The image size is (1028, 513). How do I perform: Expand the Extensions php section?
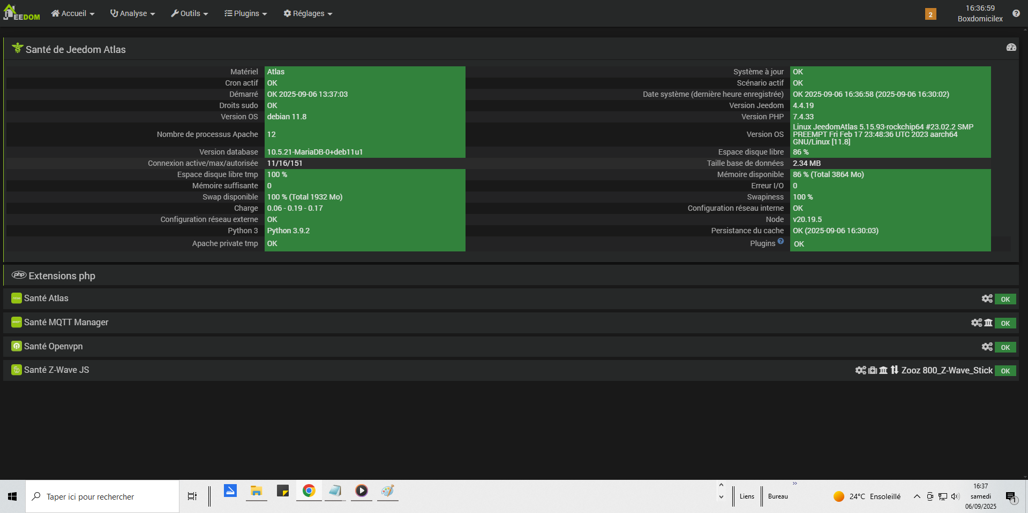point(62,275)
